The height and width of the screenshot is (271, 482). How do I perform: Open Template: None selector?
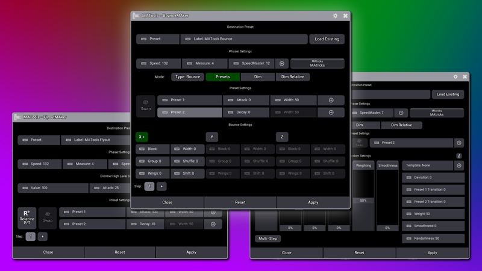click(x=428, y=166)
